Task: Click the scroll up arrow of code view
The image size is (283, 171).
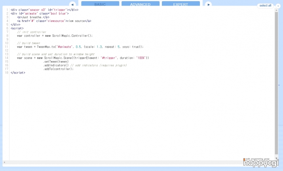Action: (x=276, y=10)
